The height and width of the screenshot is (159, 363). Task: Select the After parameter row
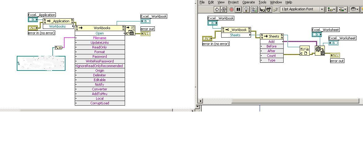(x=271, y=51)
